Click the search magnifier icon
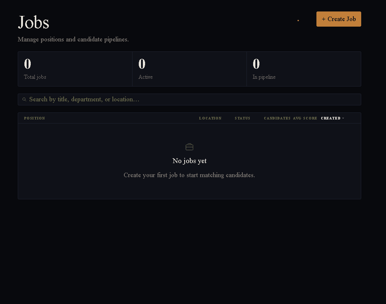 tap(24, 99)
